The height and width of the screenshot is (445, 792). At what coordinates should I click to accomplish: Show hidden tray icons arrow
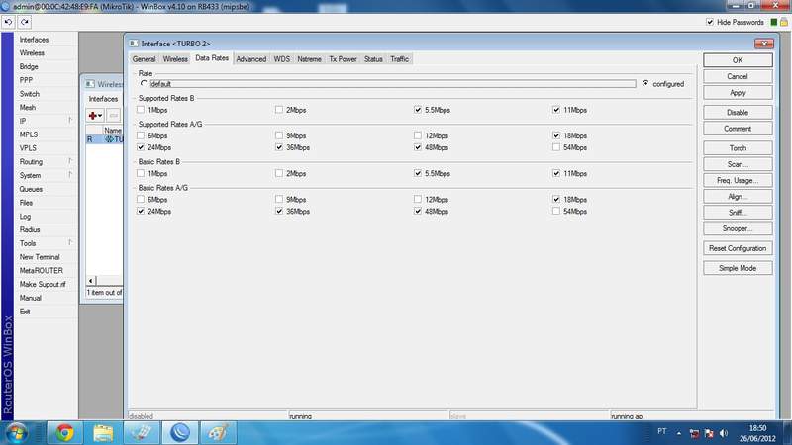click(x=679, y=433)
